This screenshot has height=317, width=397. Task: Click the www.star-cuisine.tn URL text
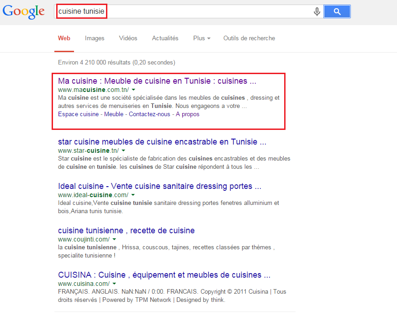tap(88, 150)
